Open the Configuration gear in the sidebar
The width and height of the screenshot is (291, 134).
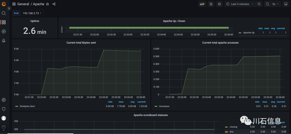pos(4,100)
